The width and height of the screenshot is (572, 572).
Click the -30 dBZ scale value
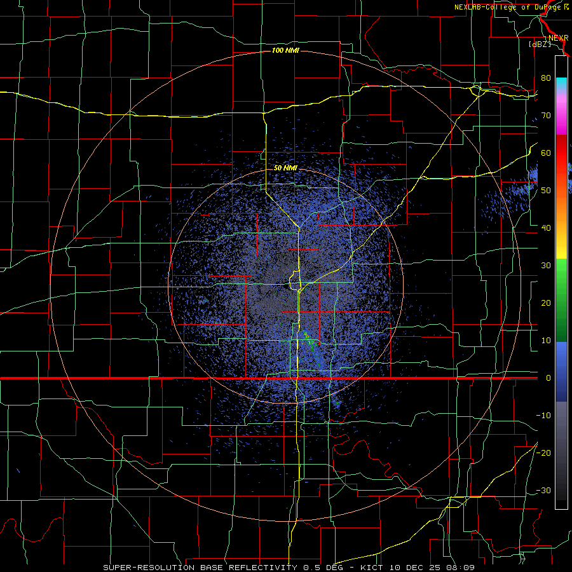point(543,490)
